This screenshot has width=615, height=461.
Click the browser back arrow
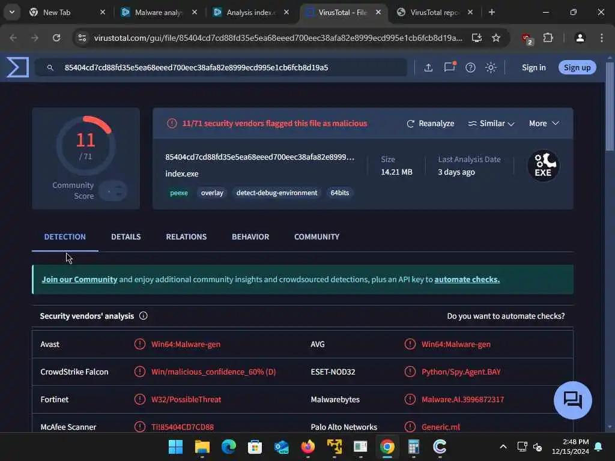tap(13, 38)
